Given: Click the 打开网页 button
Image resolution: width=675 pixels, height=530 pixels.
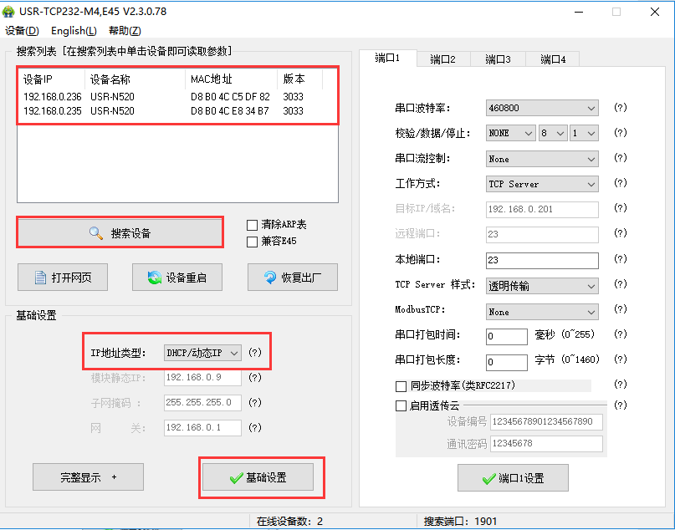Looking at the screenshot, I should [x=62, y=277].
